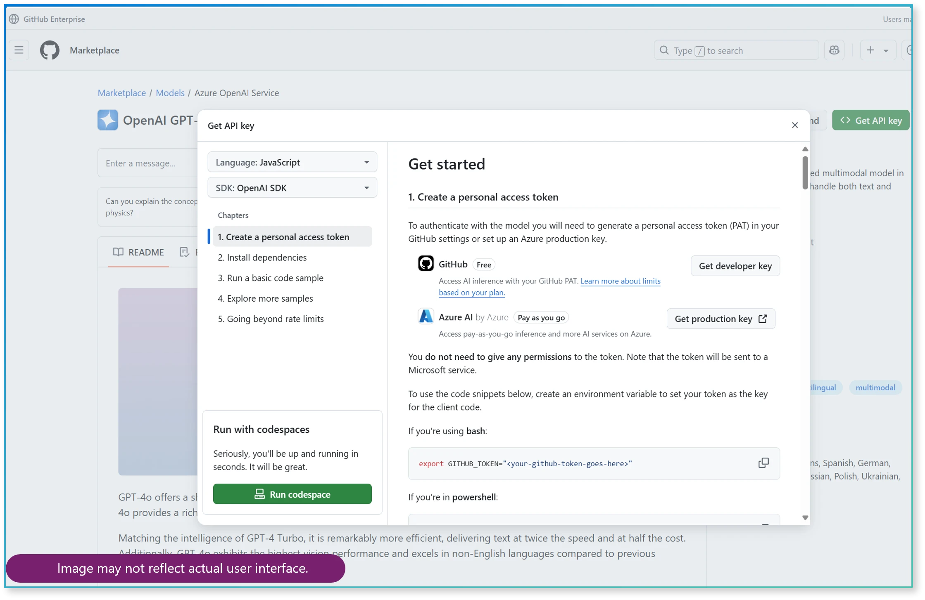
Task: Select SDK OpenAI SDK dropdown
Action: [x=292, y=188]
